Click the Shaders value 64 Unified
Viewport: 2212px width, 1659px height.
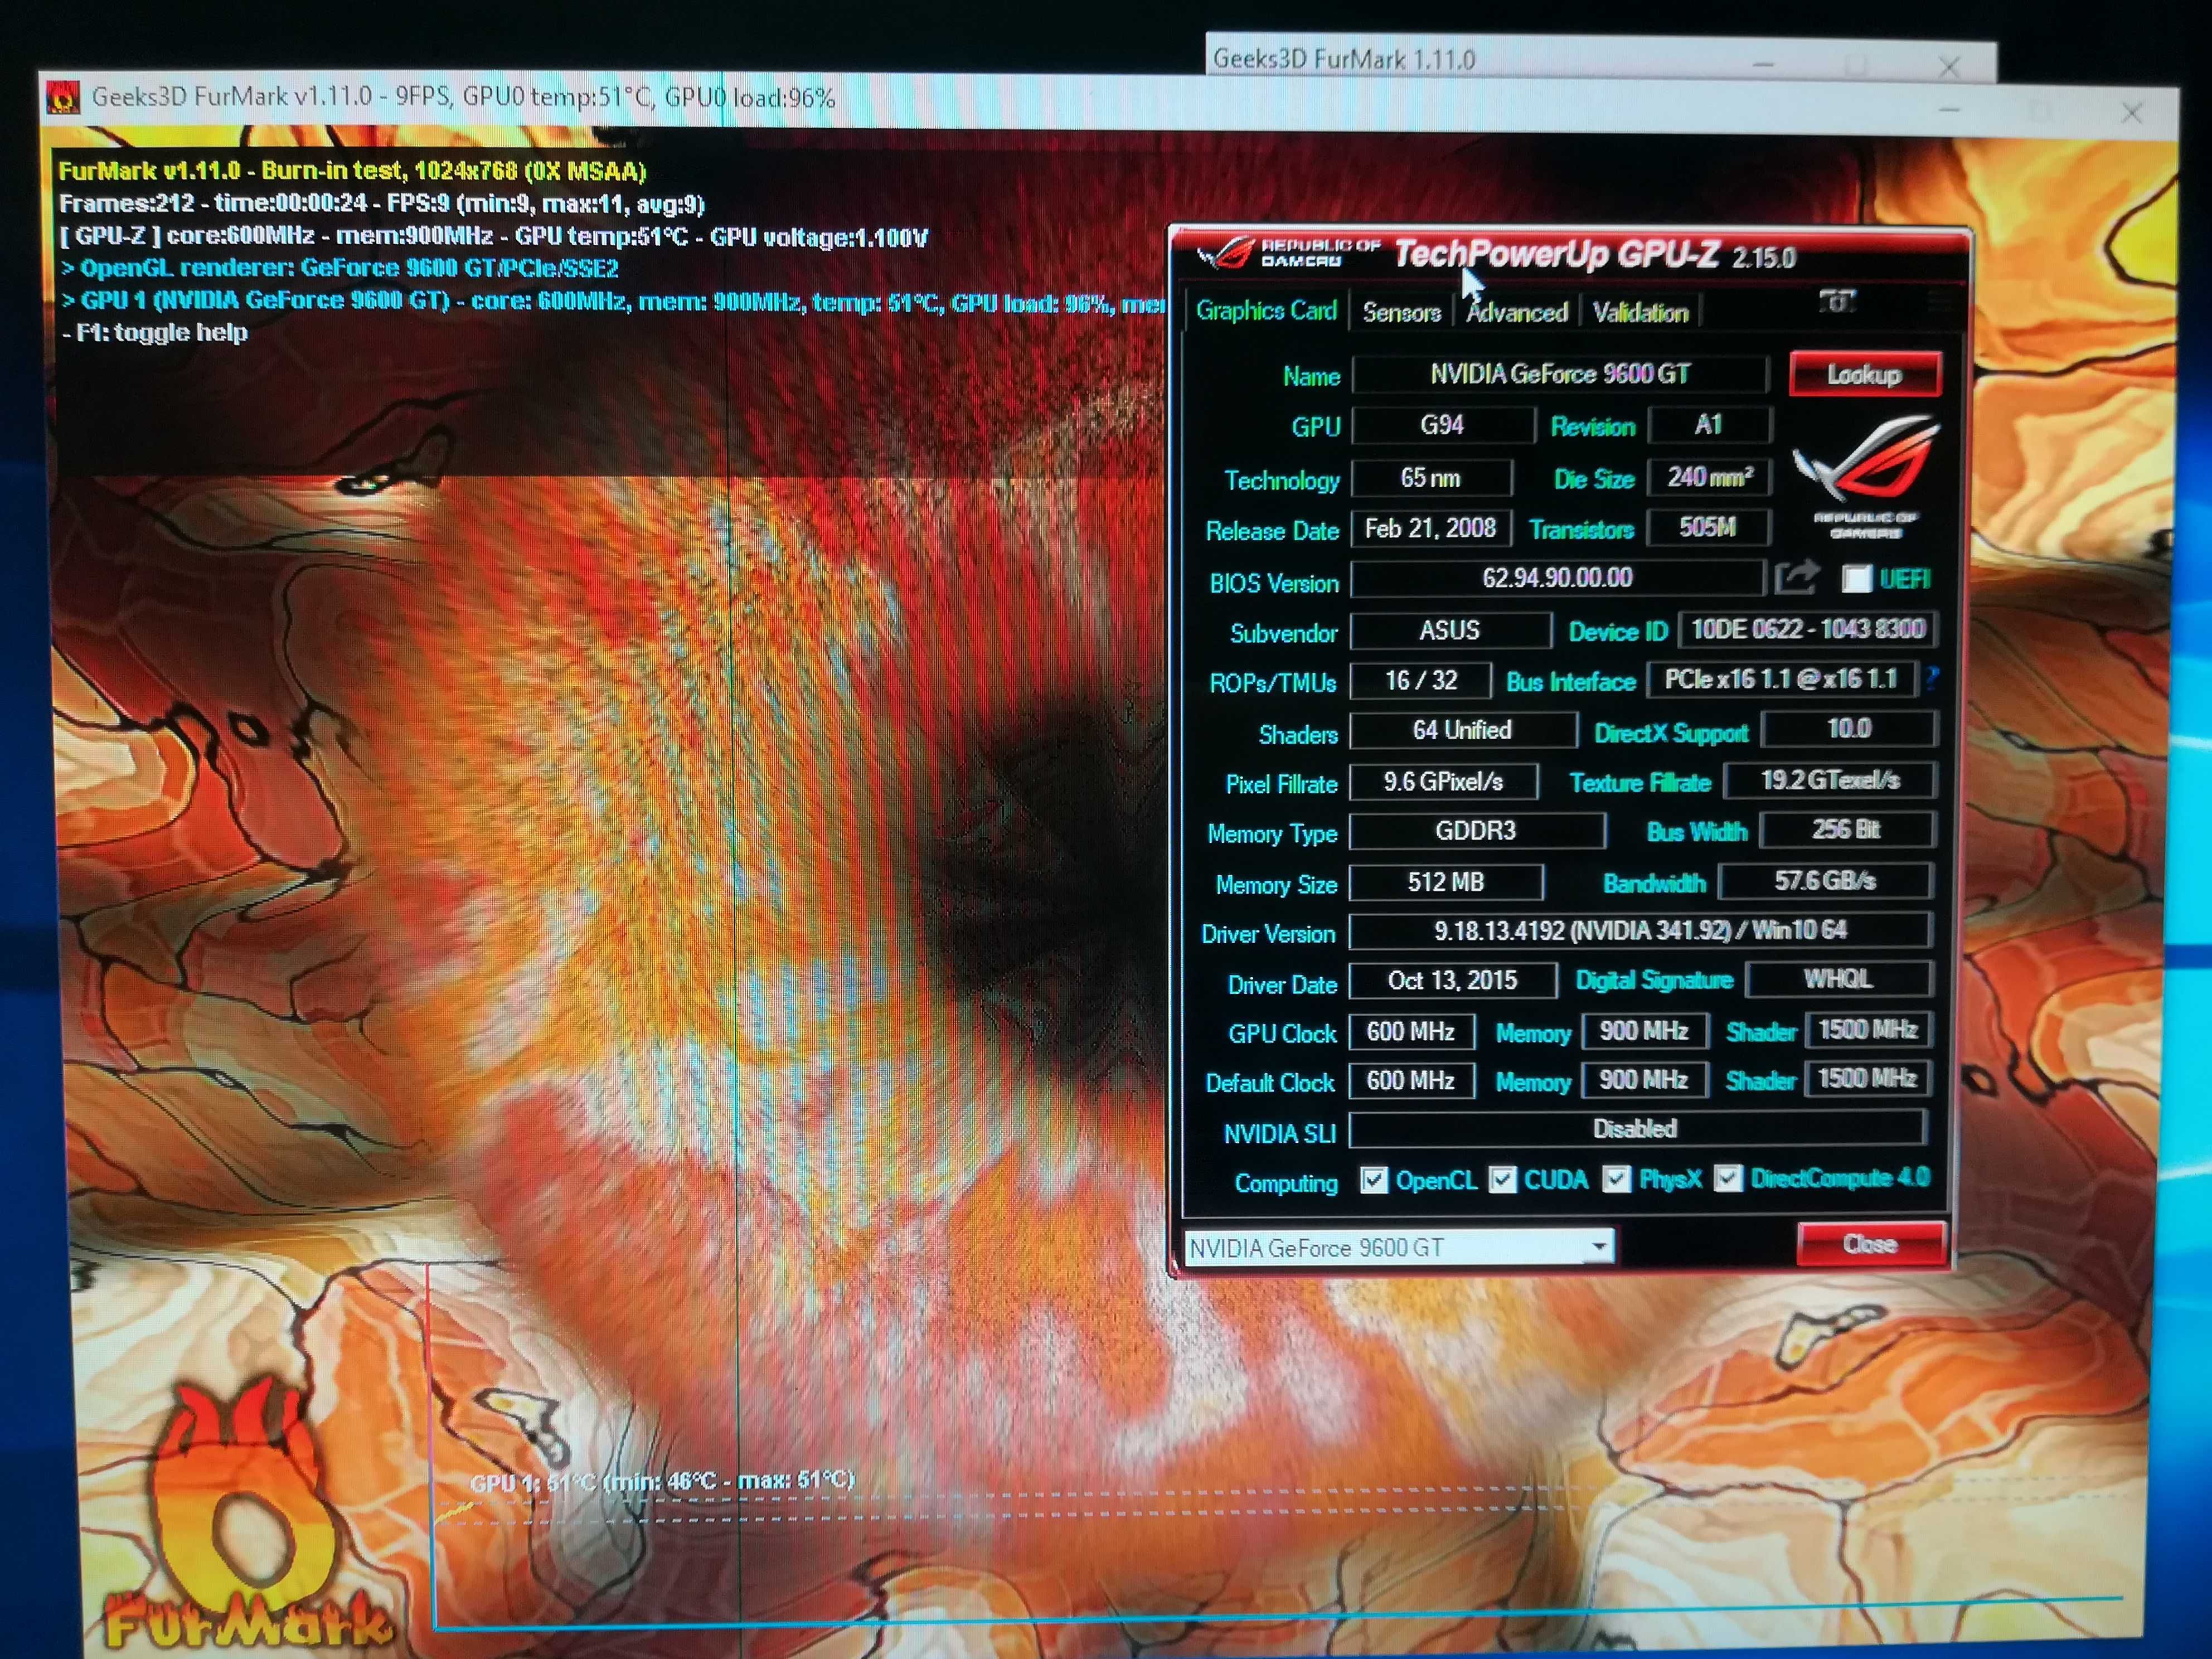[1463, 730]
